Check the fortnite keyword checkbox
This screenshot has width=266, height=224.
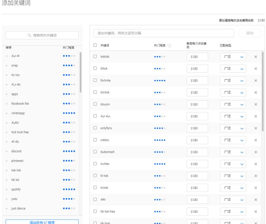point(95,80)
